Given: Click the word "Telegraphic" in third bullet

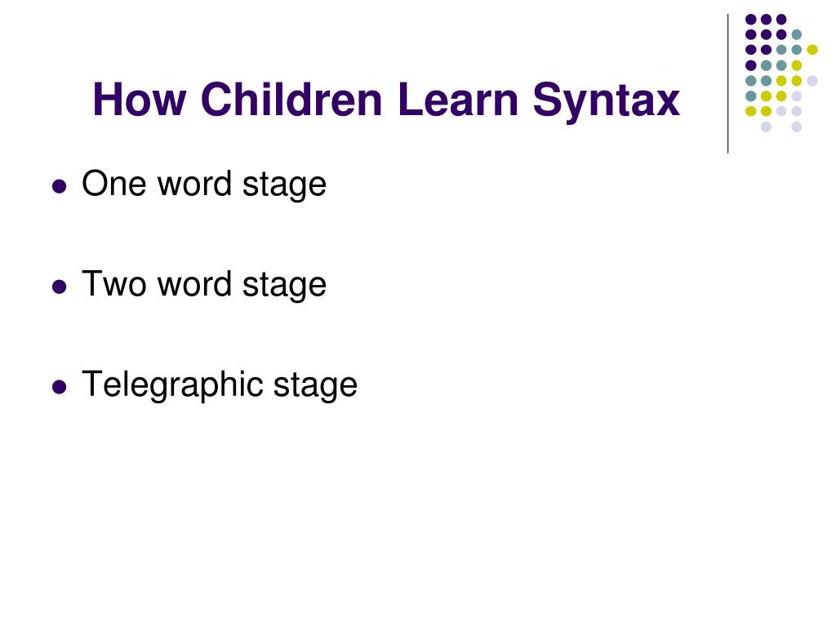Looking at the screenshot, I should click(173, 385).
